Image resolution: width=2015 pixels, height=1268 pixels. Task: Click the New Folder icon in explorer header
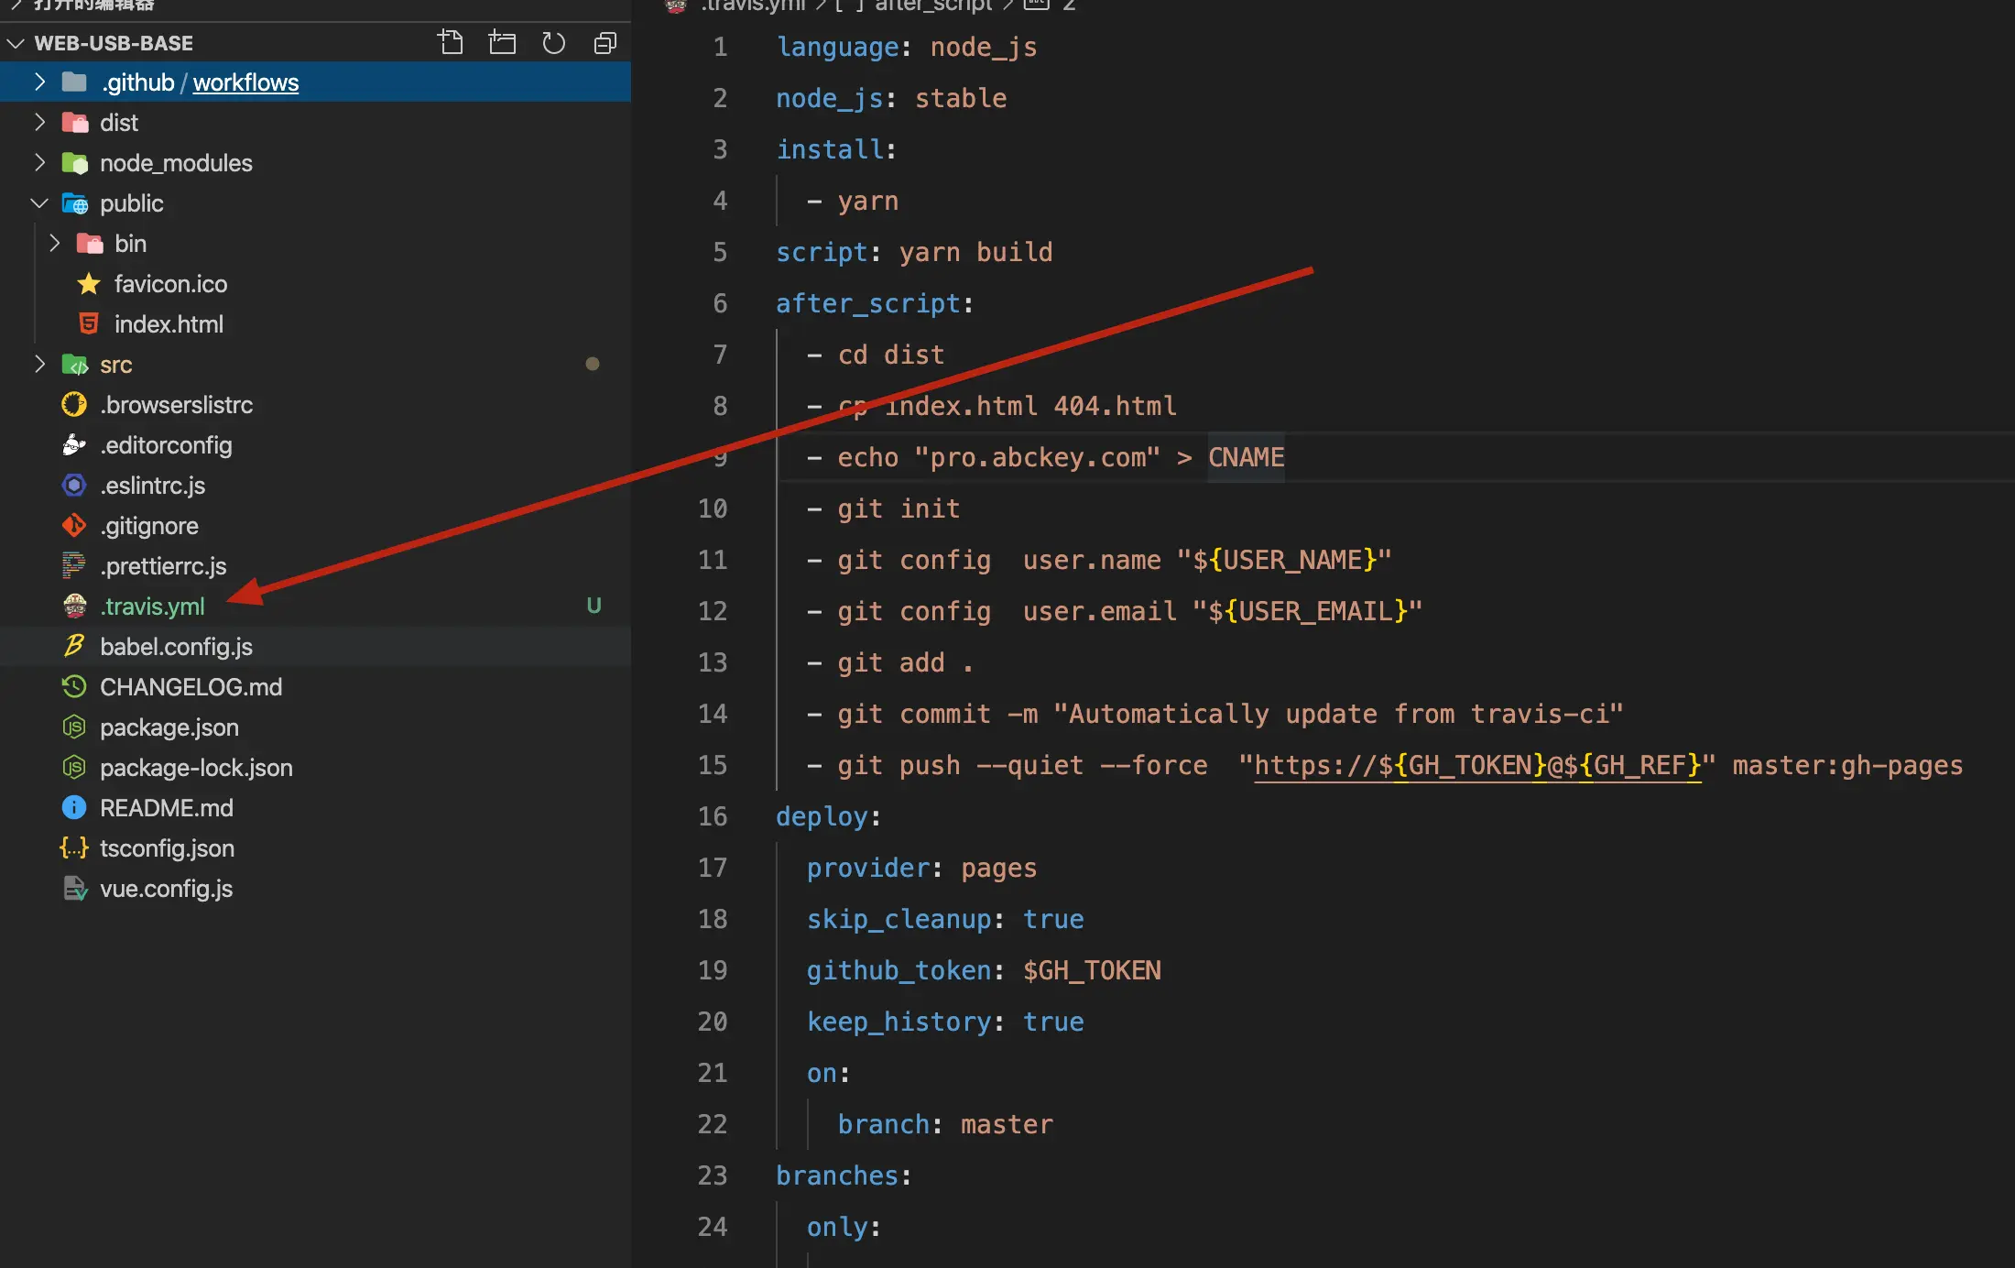coord(502,43)
